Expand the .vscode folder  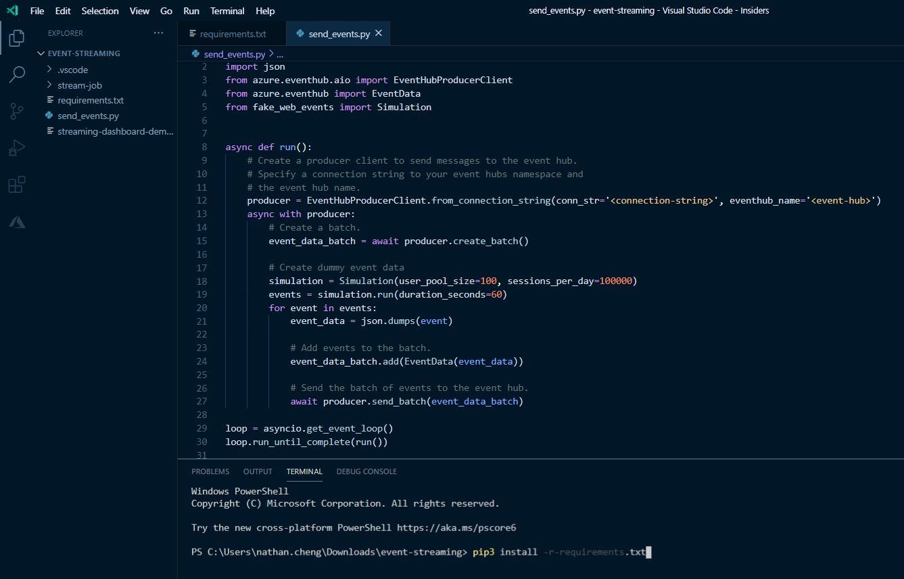pyautogui.click(x=72, y=70)
